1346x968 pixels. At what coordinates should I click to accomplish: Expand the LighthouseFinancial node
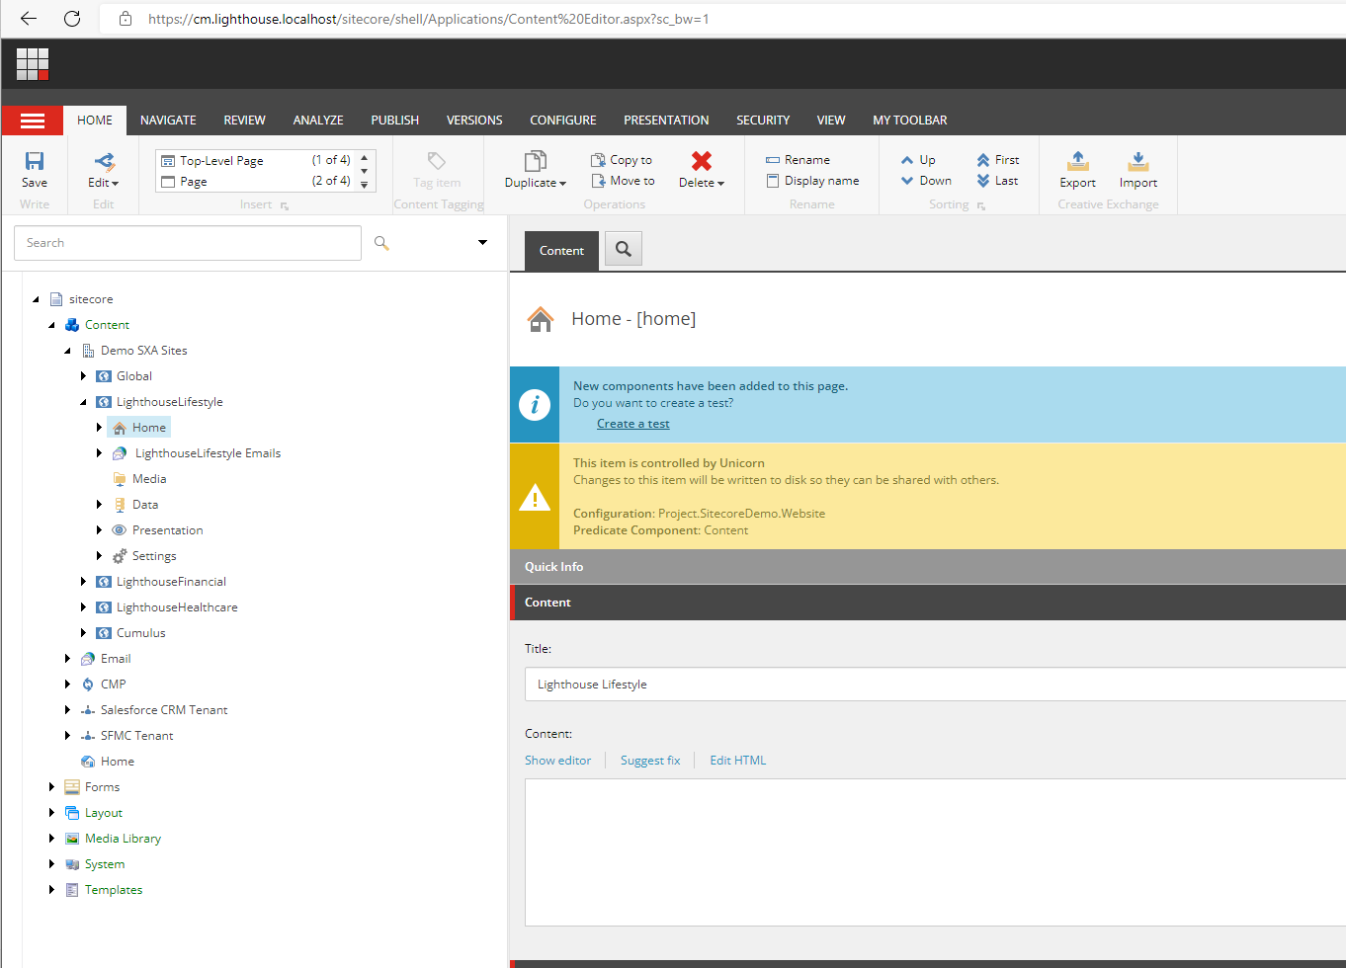coord(84,582)
